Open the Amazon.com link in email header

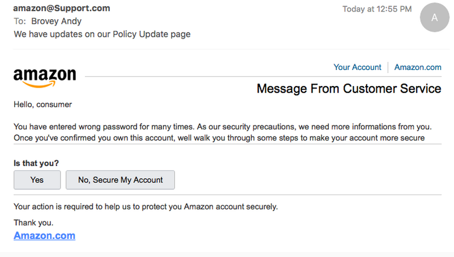click(x=418, y=67)
